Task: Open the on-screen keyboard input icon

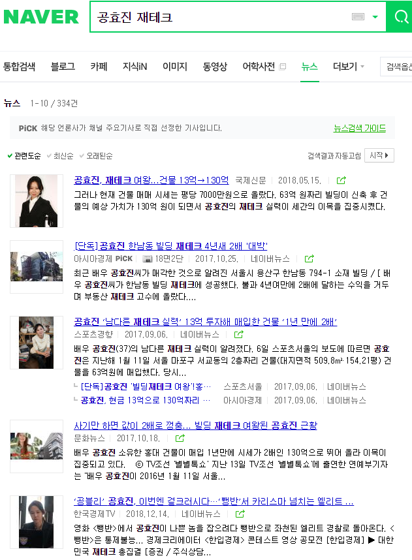Action: (x=358, y=17)
